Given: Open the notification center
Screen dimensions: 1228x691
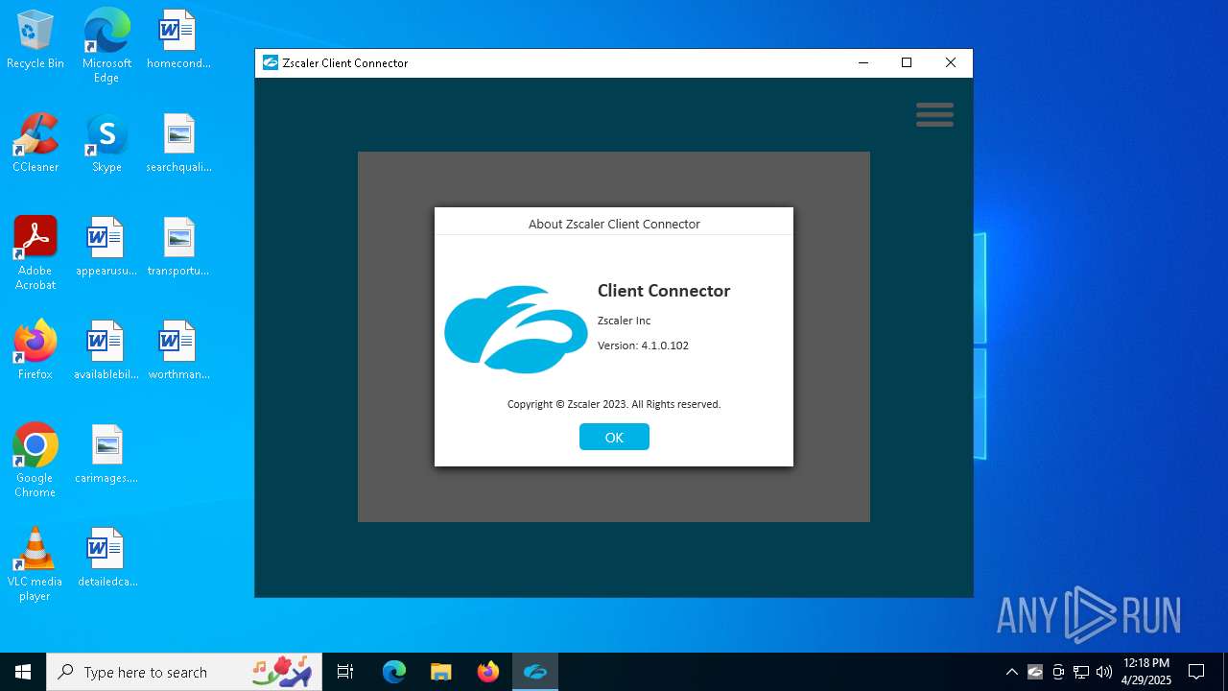Looking at the screenshot, I should (1196, 672).
